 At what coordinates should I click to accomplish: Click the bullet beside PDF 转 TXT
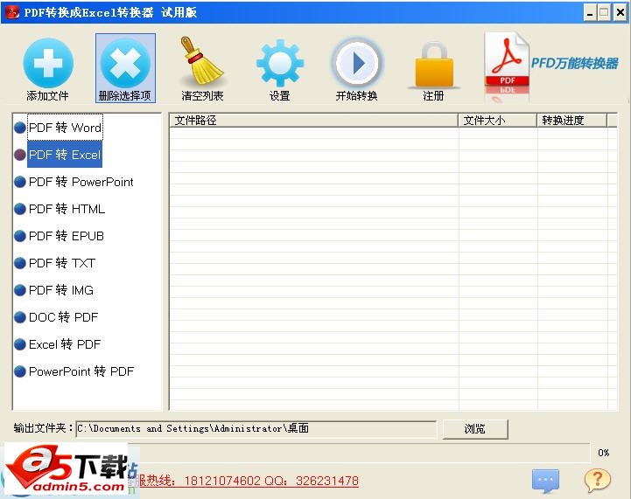[20, 263]
